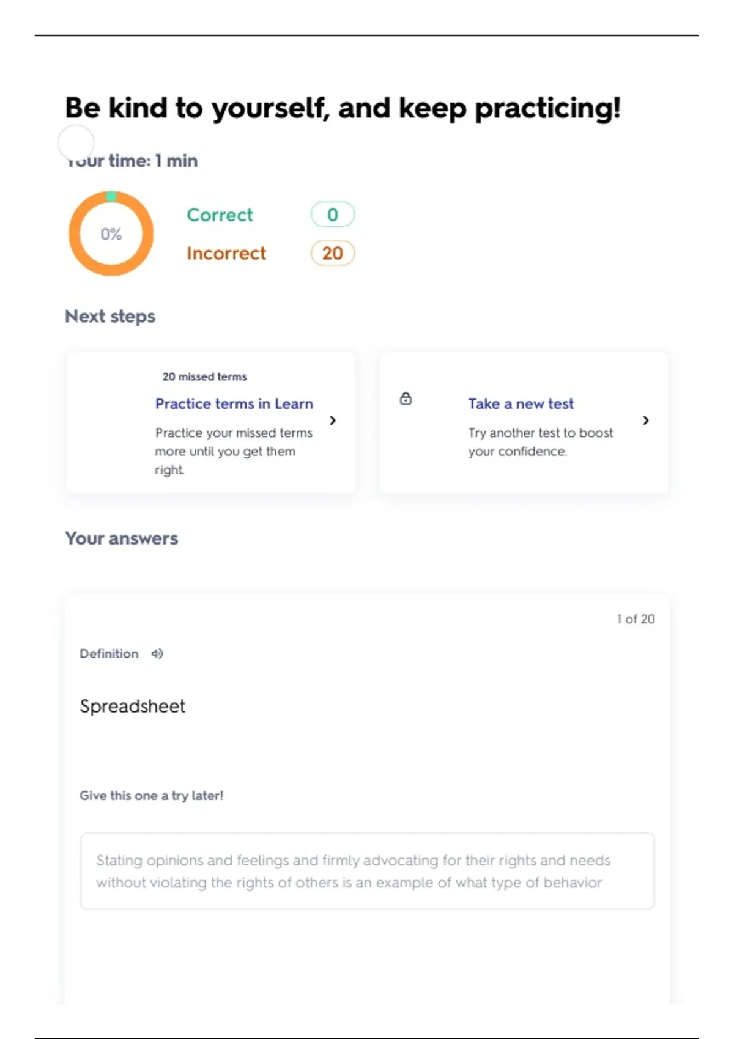Click the answer box about assertive behavior

pos(367,871)
